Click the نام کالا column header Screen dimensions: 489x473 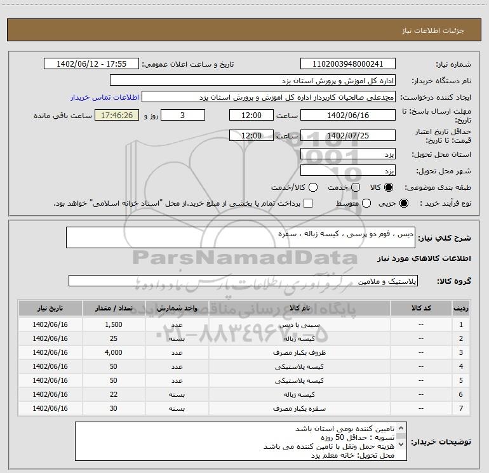tap(299, 308)
